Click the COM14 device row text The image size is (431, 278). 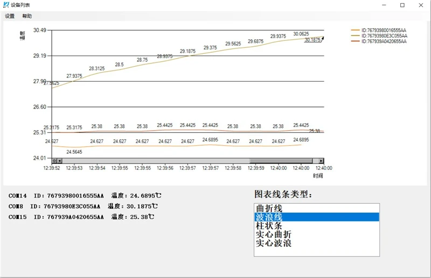[x=85, y=196]
